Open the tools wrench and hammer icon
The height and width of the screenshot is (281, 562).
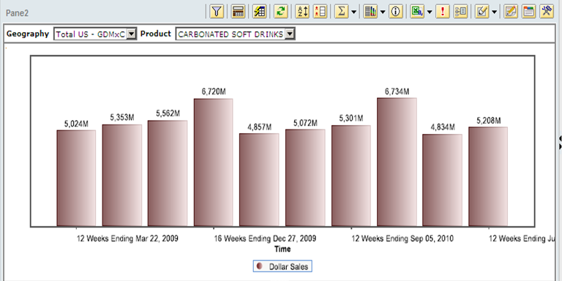click(x=547, y=12)
